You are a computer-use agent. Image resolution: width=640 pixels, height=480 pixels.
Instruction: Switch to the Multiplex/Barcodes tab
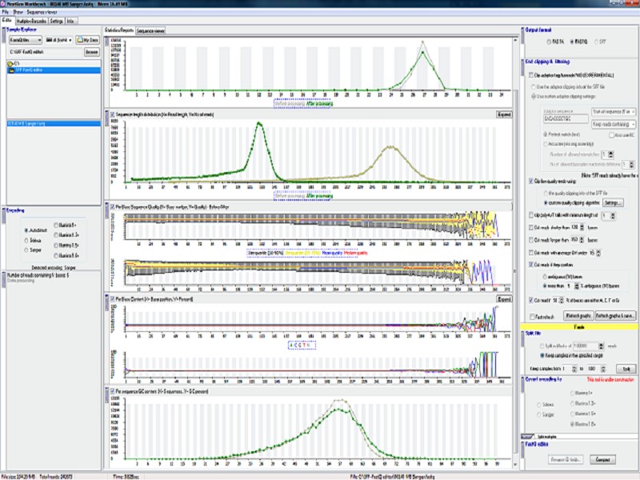(x=32, y=21)
